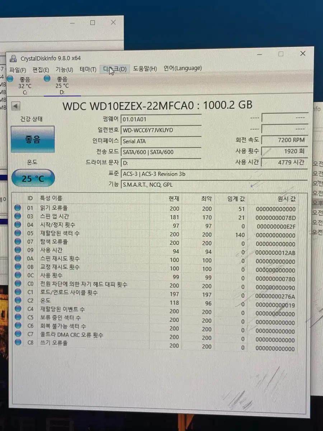Viewport: 323px width, 431px height.
Task: Click the CrystalDiskInfo app icon in title bar
Action: tap(14, 58)
